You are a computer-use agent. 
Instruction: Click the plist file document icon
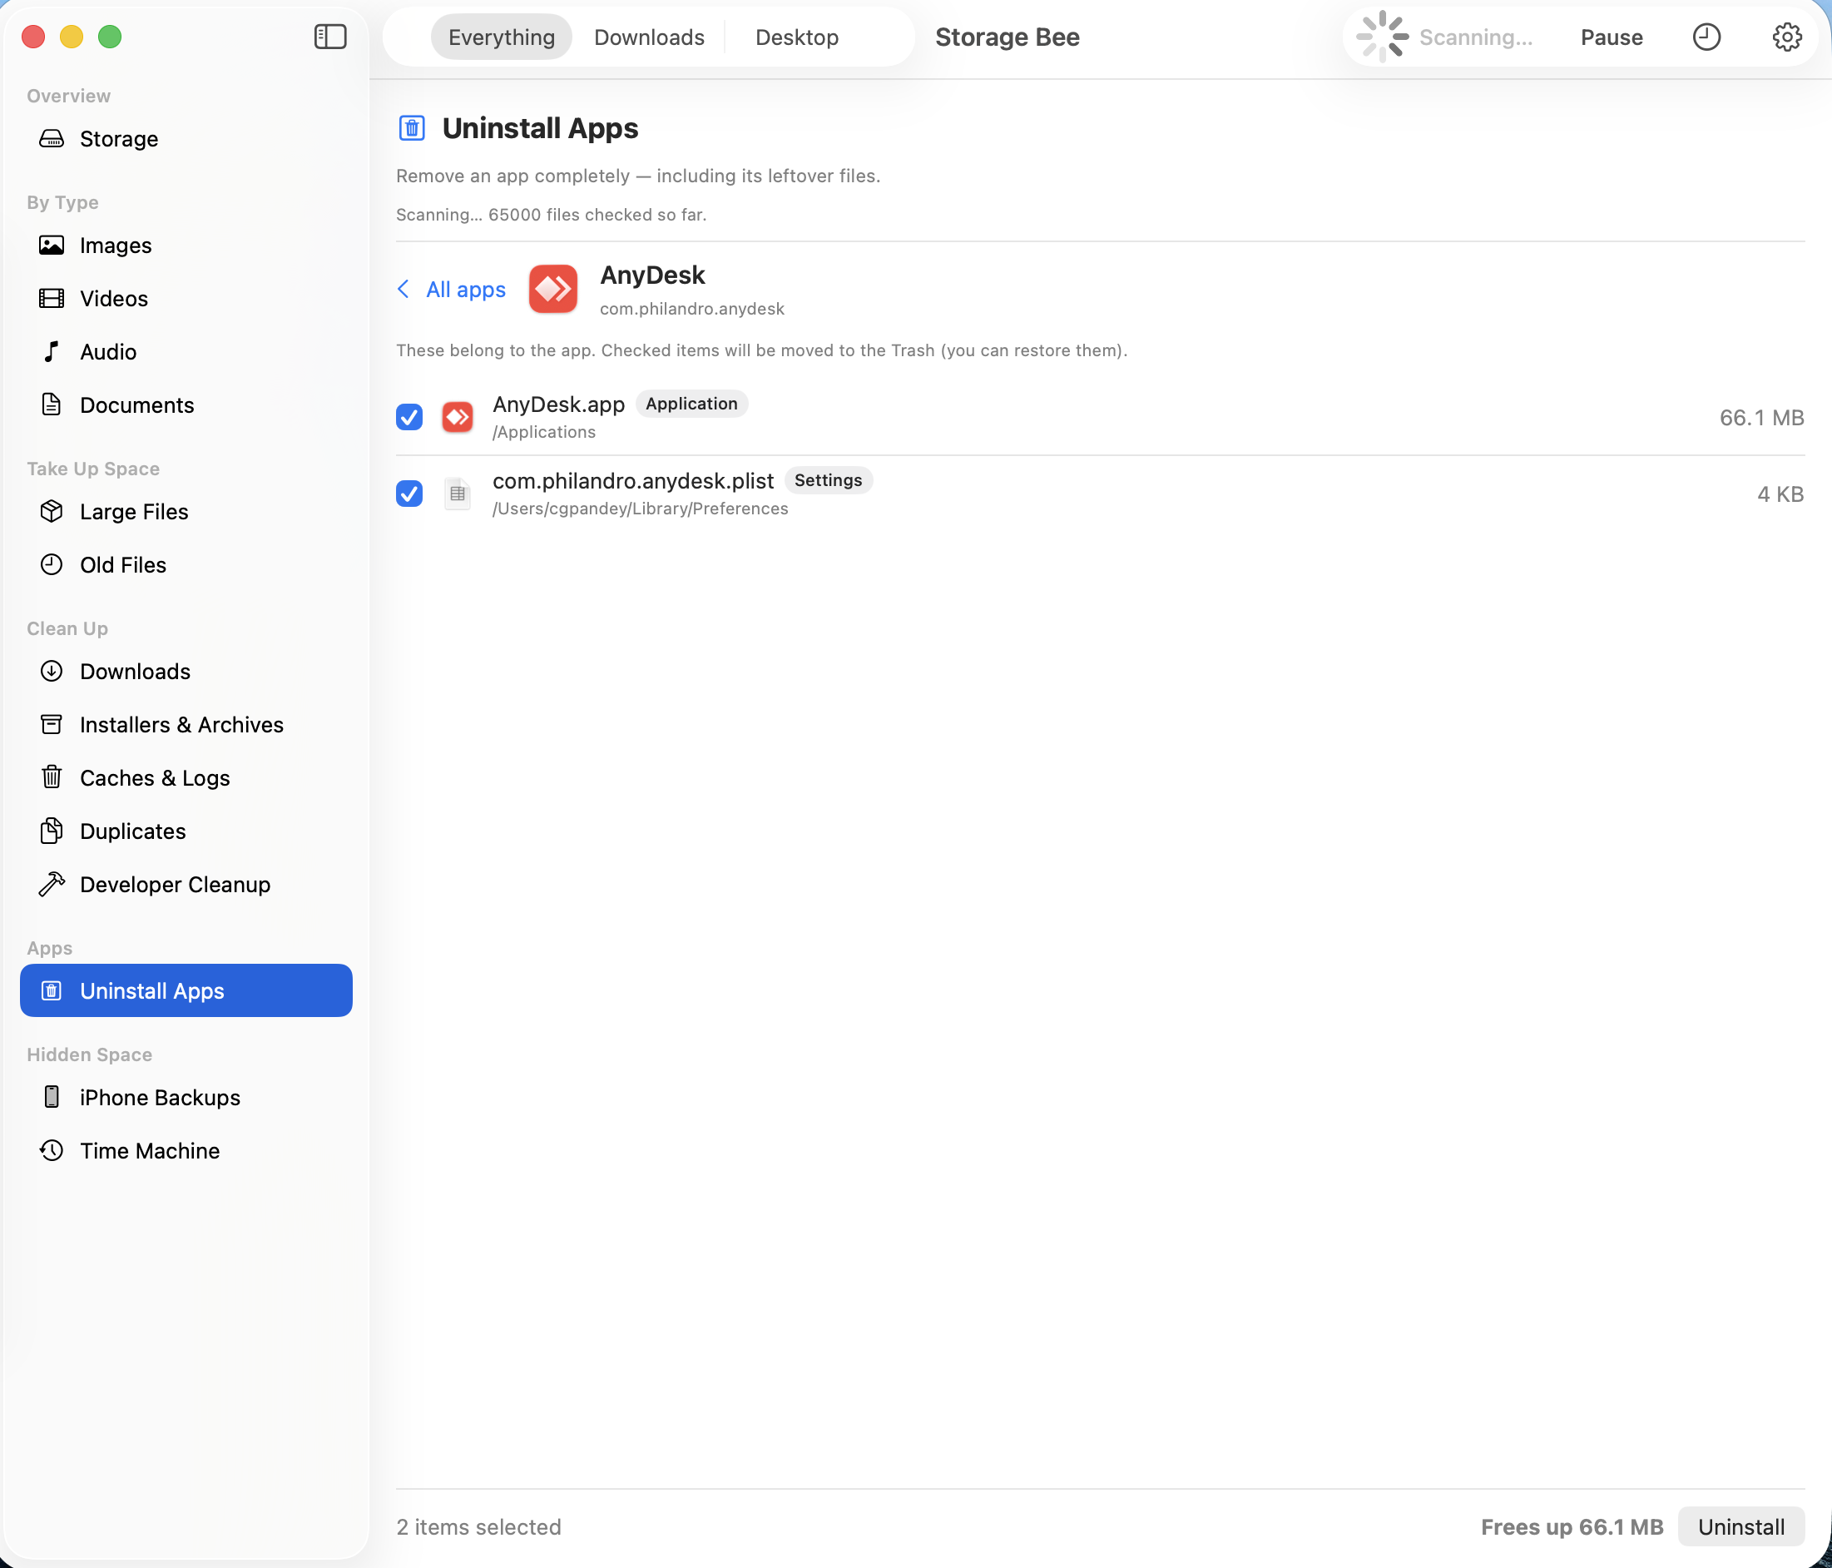point(457,494)
